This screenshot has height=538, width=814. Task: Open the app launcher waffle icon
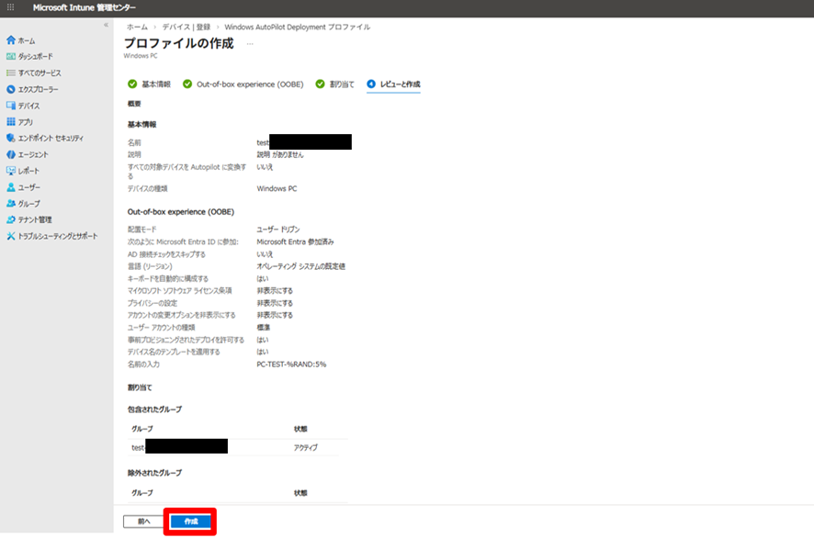coord(11,7)
